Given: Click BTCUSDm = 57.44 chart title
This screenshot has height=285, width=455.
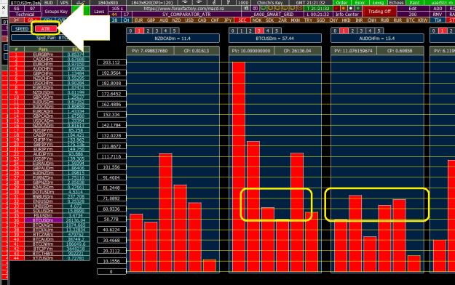Looking at the screenshot, I should pos(275,39).
